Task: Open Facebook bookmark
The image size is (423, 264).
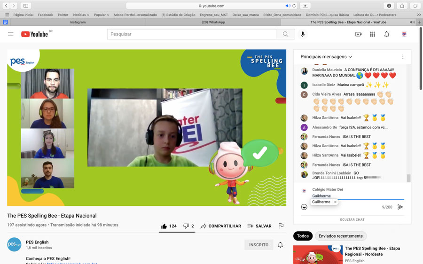Action: 45,15
